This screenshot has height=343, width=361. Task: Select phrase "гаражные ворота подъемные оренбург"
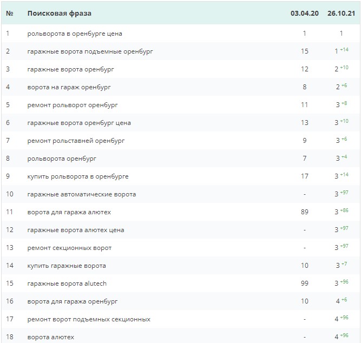point(90,51)
